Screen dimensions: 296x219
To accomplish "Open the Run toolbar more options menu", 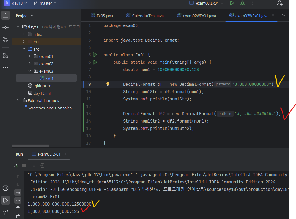I will 50,165.
